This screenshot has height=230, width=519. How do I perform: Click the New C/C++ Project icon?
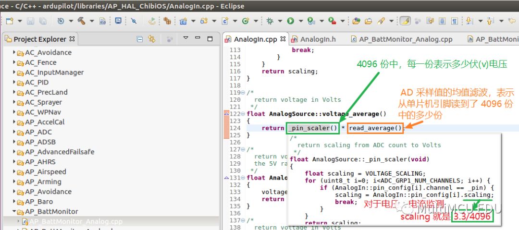point(183,21)
